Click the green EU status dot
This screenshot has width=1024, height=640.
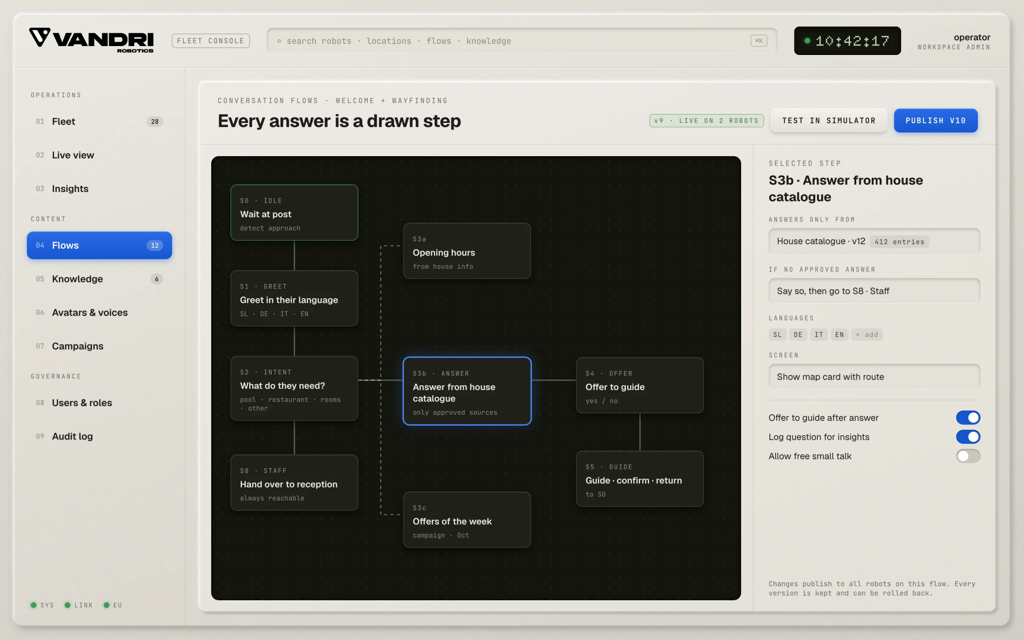[107, 605]
